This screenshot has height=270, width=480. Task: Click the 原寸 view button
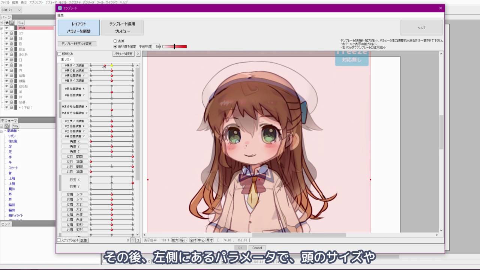[210, 240]
